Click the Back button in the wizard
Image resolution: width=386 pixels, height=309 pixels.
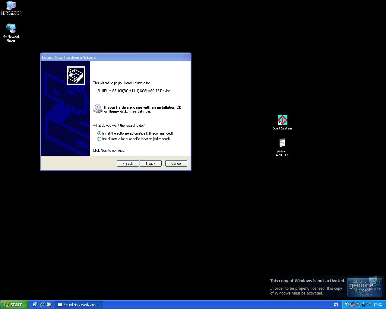[128, 164]
